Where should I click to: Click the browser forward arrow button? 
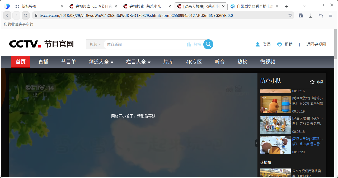point(16,16)
